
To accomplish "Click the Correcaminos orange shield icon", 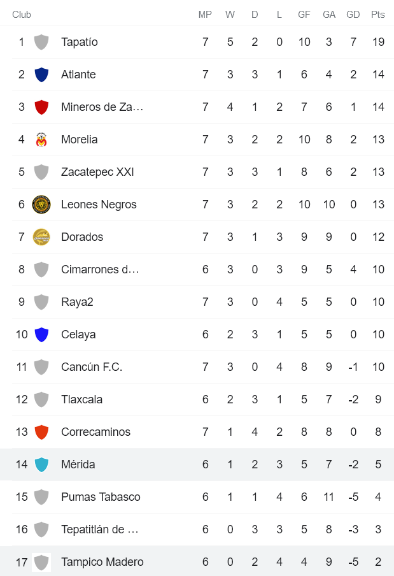I will 41,432.
